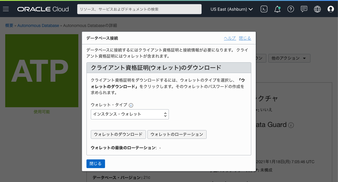
Task: Click the ATP database thumbnail
Action: coord(41,71)
